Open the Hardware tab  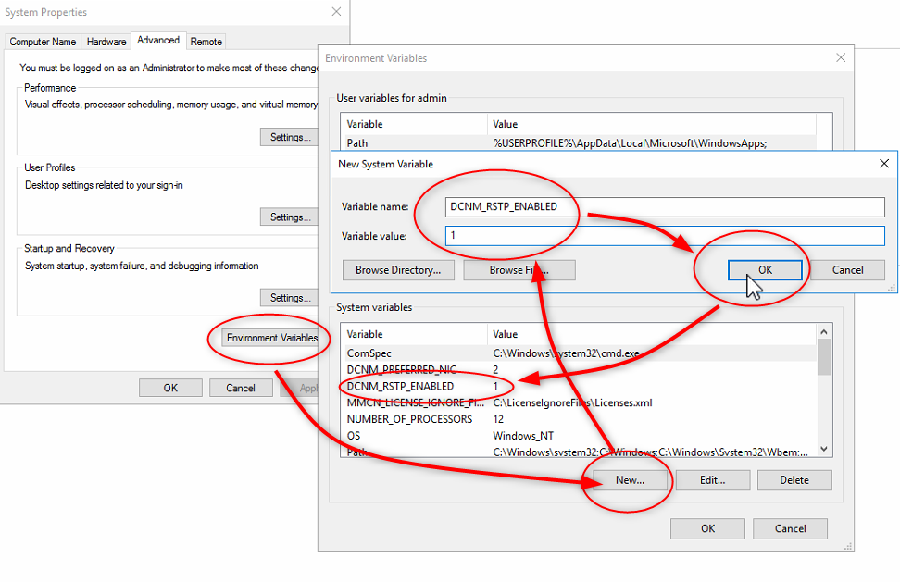coord(106,42)
